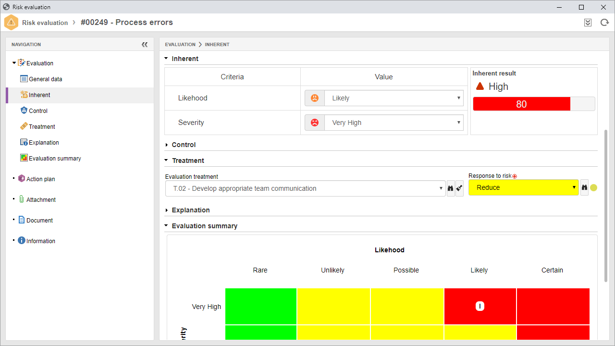Click the Explanation navigation icon
The image size is (615, 346).
coord(24,142)
